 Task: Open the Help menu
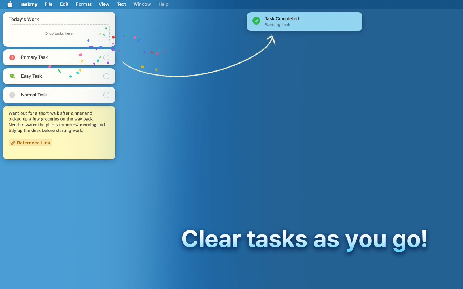(x=163, y=4)
